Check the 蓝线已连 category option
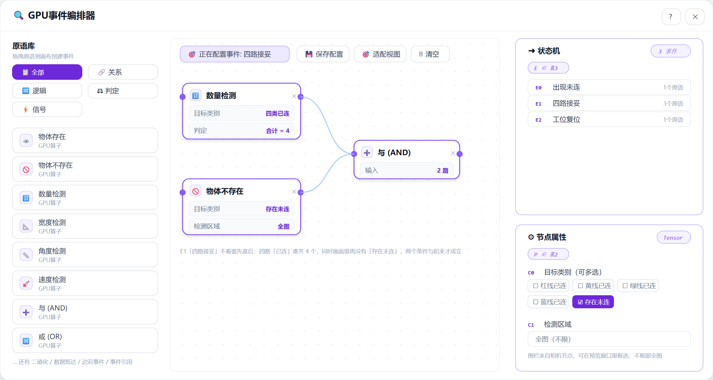This screenshot has width=713, height=380. click(x=548, y=302)
